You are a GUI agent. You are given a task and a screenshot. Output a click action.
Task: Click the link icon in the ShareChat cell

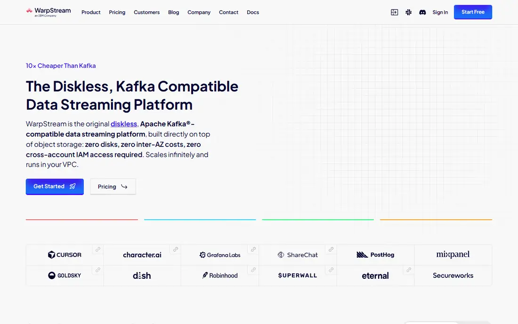pos(331,250)
